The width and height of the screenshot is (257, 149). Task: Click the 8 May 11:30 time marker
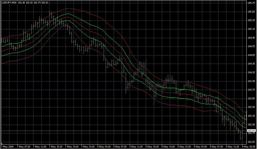pyautogui.click(x=137, y=146)
